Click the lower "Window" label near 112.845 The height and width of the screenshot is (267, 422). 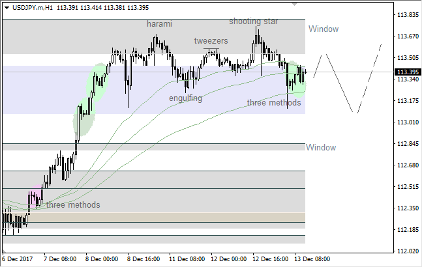[321, 148]
